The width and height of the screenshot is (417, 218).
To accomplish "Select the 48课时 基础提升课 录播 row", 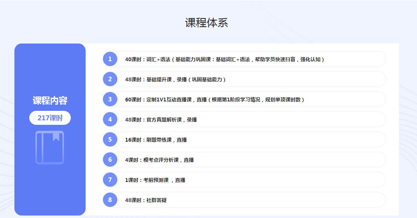I will [x=175, y=79].
